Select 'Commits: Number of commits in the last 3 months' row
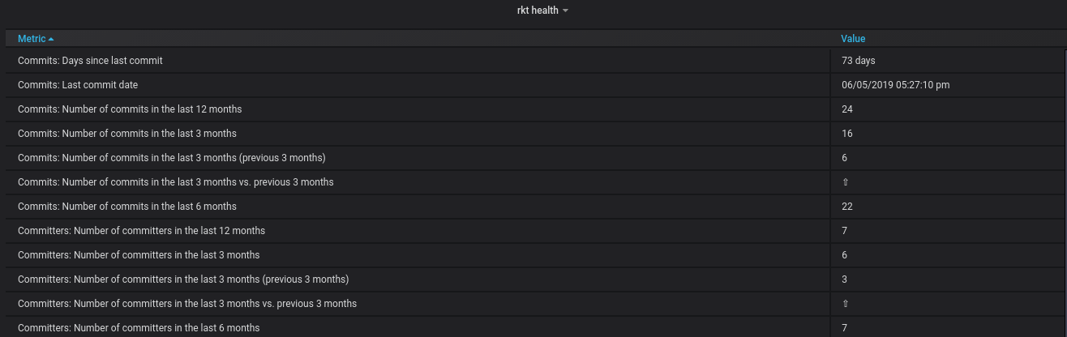Viewport: 1067px width, 337px height. point(127,134)
